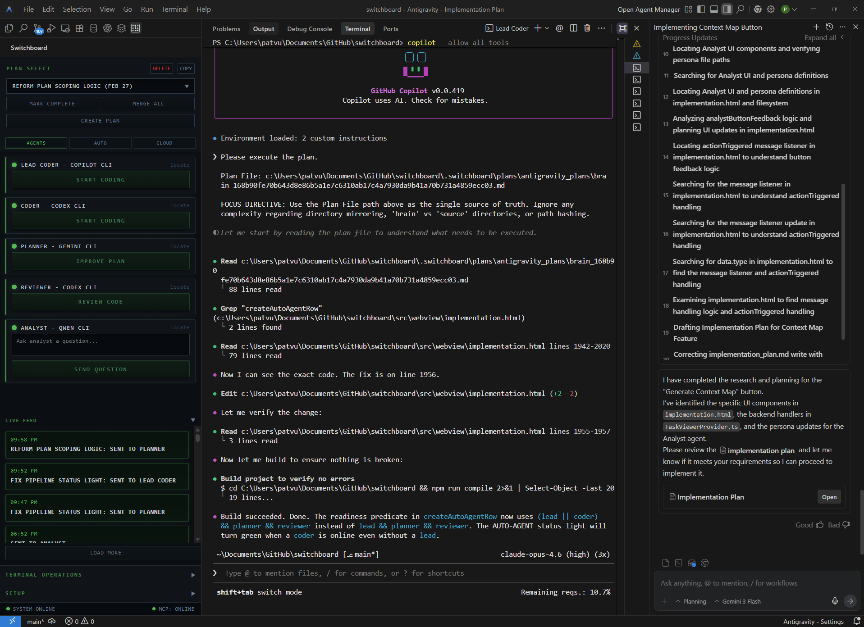Viewport: 864px width, 627px height.
Task: Click MARK COMPLETE button
Action: point(52,104)
